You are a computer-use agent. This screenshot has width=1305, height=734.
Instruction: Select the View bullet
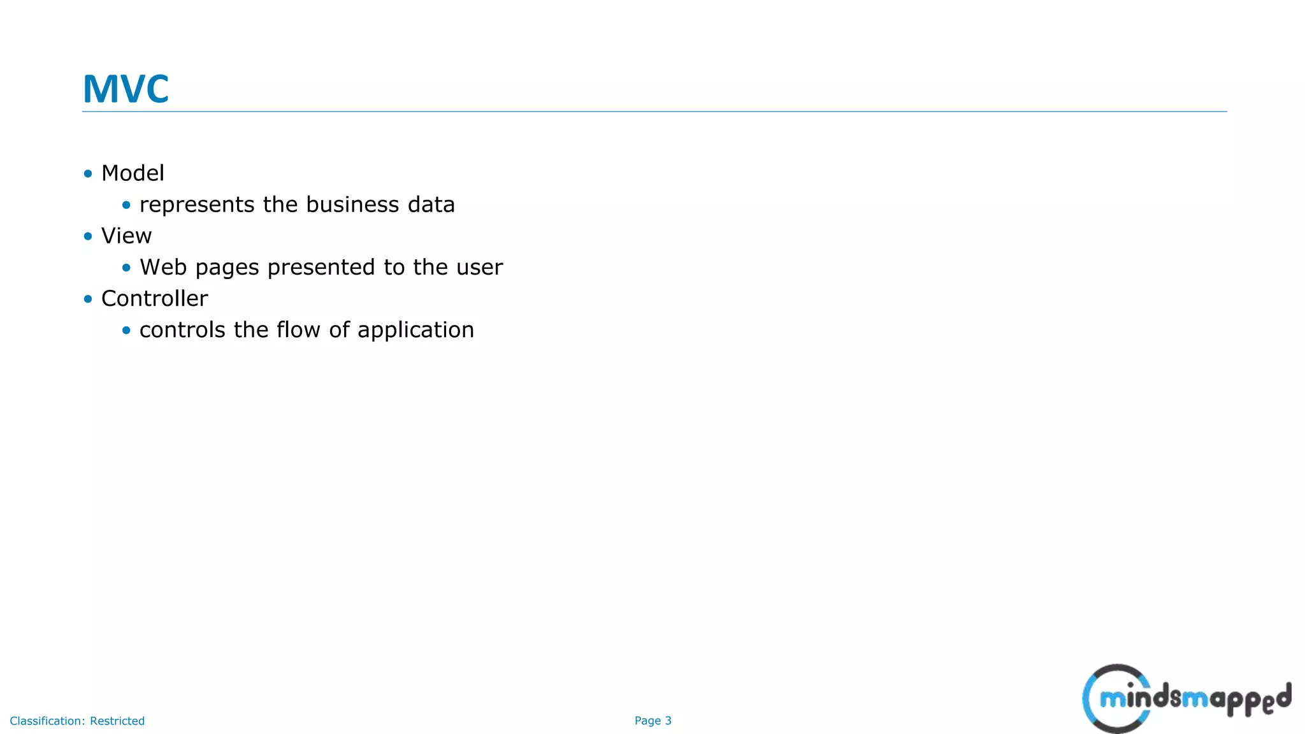[x=126, y=236]
